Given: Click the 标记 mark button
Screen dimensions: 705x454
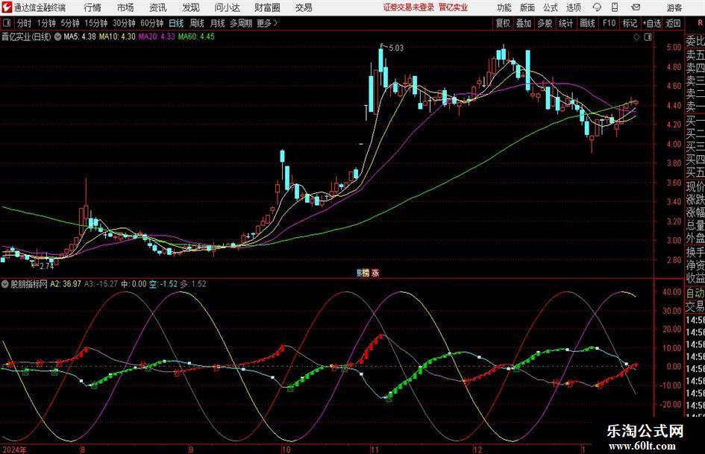Looking at the screenshot, I should (630, 23).
